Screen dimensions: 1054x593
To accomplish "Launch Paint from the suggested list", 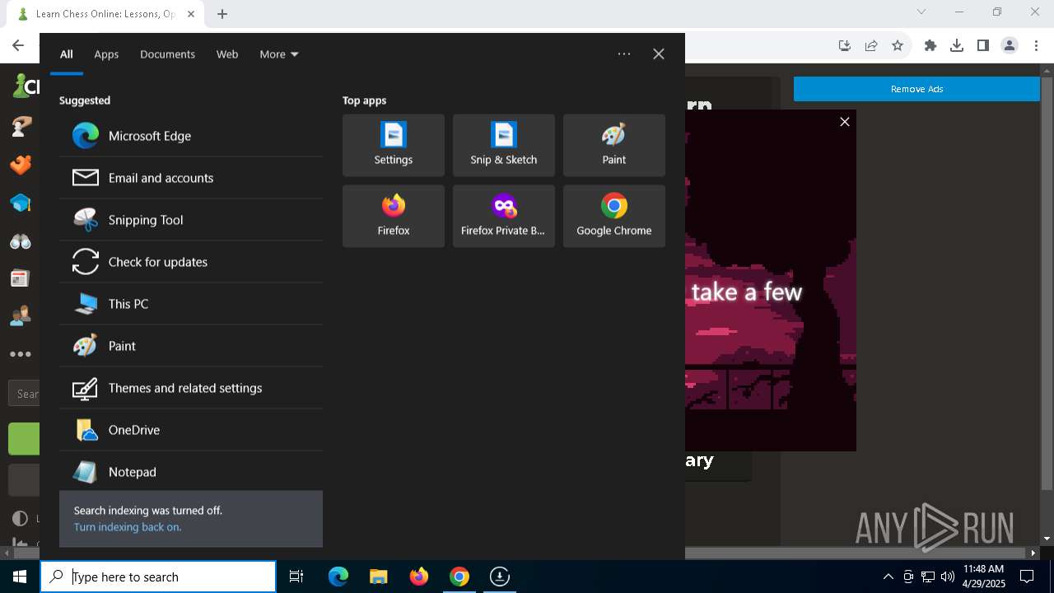I will [191, 346].
